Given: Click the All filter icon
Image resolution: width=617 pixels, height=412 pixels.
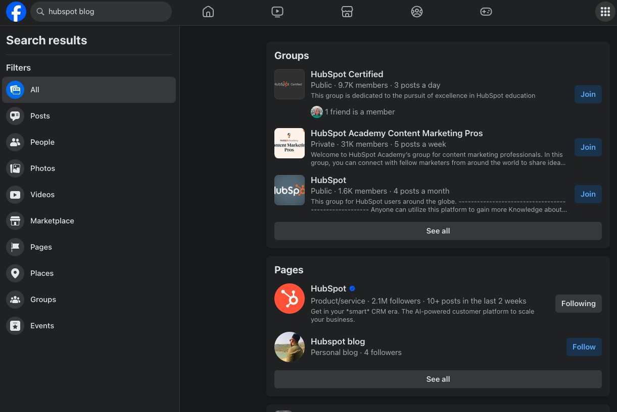Looking at the screenshot, I should [x=15, y=90].
